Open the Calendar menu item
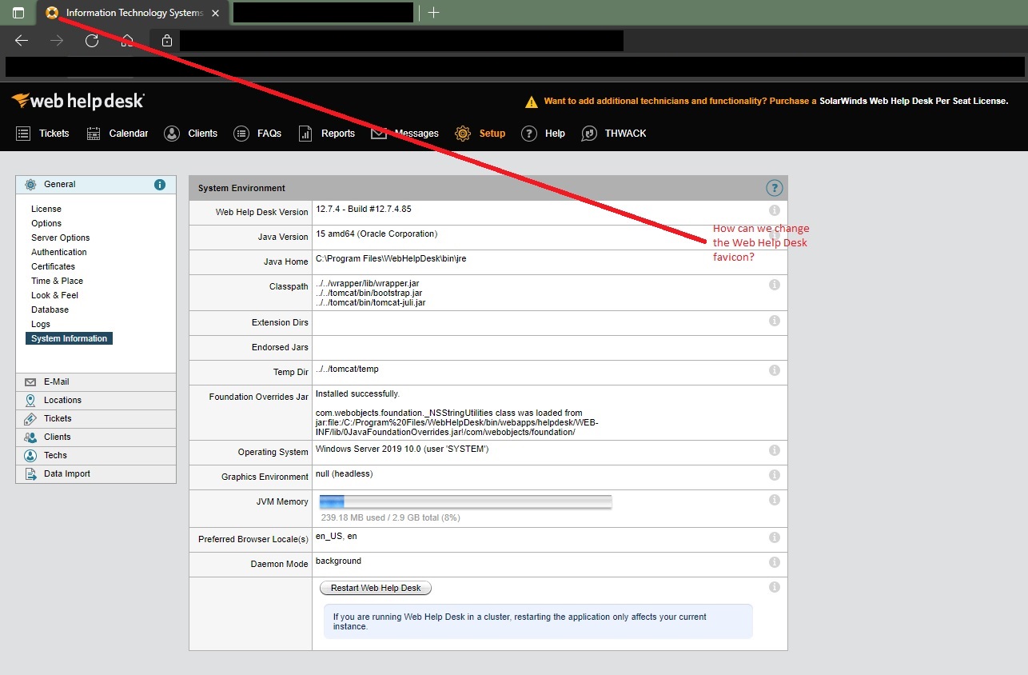This screenshot has height=675, width=1028. 118,134
